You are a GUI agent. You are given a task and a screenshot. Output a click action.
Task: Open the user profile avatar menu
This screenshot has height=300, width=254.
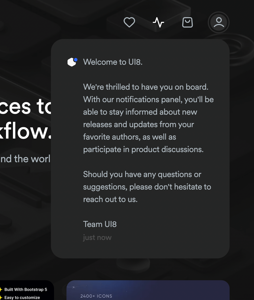[x=219, y=22]
